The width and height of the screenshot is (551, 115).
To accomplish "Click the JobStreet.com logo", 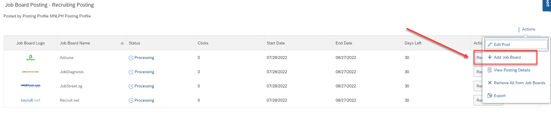I will coord(31,86).
